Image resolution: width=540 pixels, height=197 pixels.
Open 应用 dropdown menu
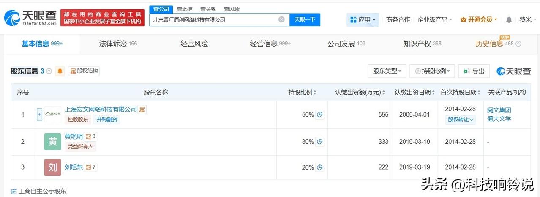click(x=363, y=19)
